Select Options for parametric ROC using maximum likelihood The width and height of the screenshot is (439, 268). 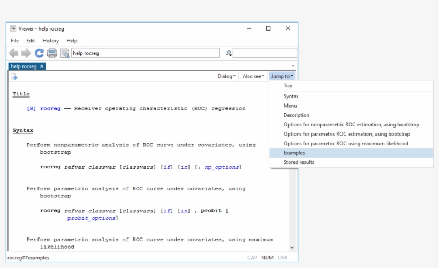coord(351,144)
